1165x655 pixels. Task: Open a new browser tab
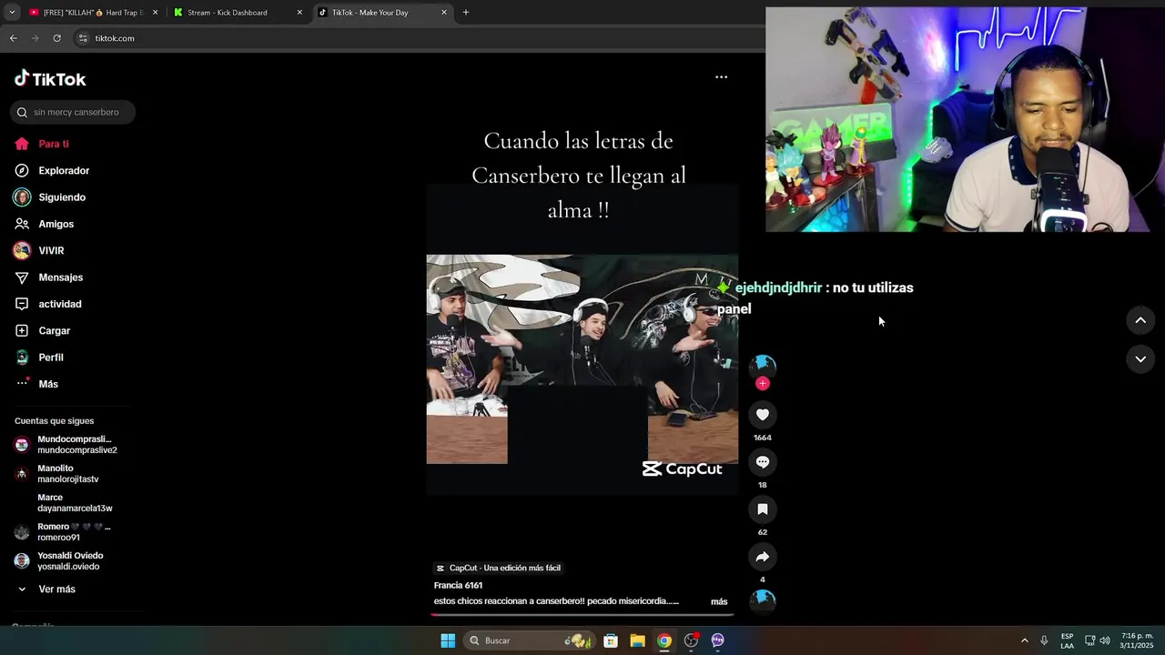pyautogui.click(x=466, y=13)
